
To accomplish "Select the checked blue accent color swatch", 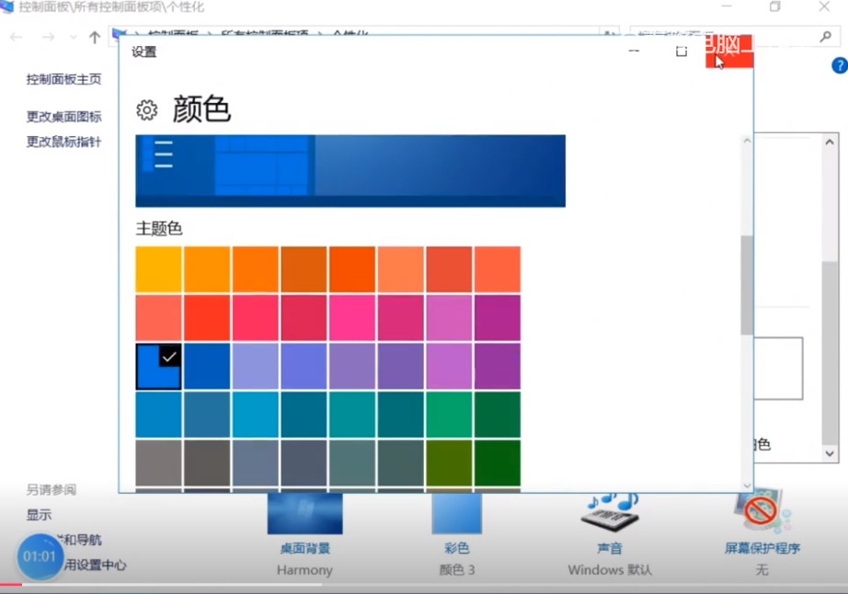I will pyautogui.click(x=158, y=367).
